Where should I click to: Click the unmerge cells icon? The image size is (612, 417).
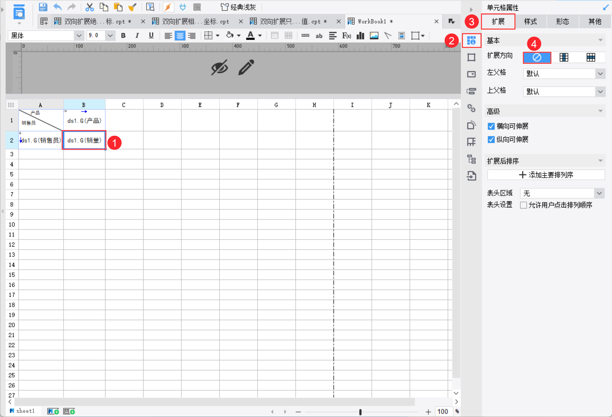tap(288, 36)
